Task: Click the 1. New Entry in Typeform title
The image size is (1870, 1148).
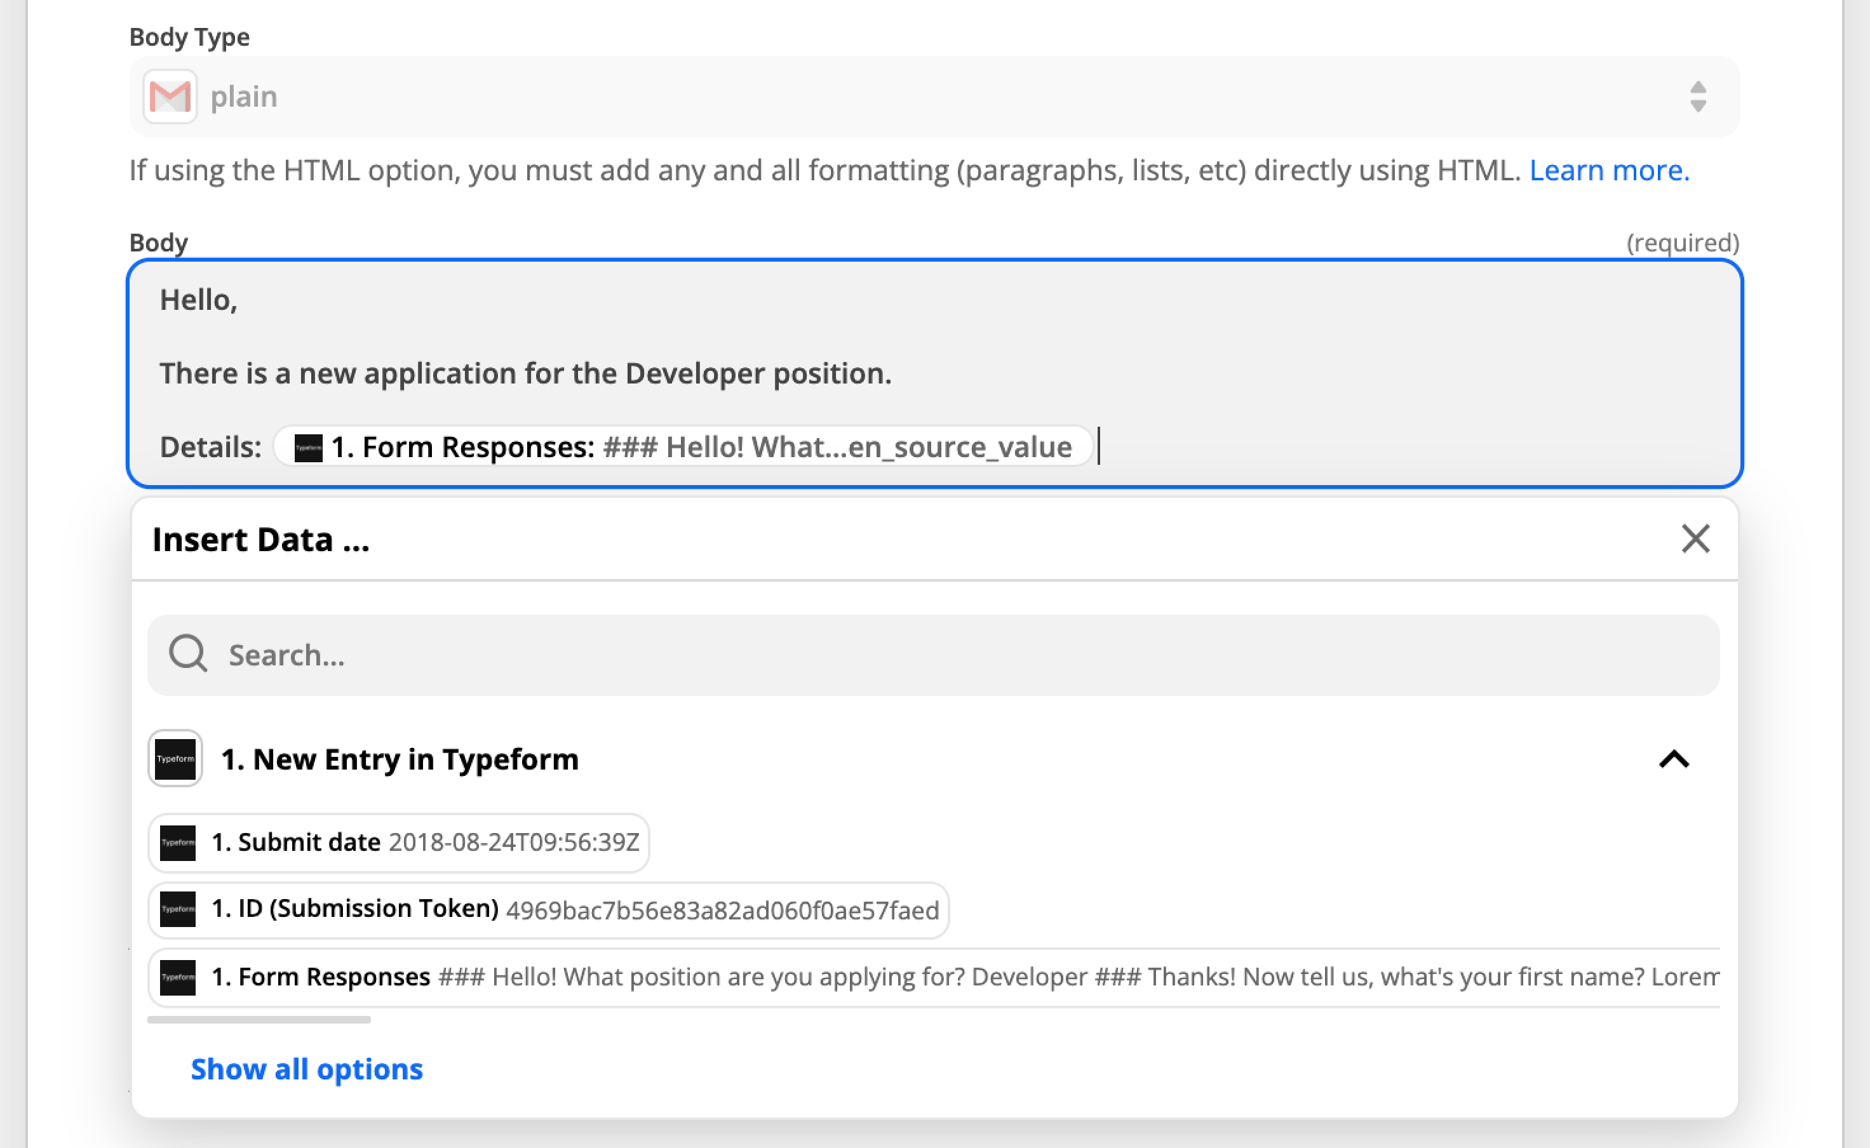Action: pyautogui.click(x=400, y=759)
